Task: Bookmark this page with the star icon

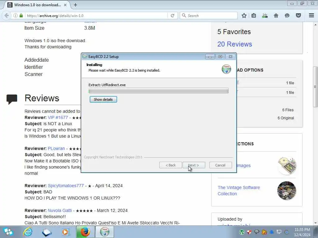Action: 244,15
